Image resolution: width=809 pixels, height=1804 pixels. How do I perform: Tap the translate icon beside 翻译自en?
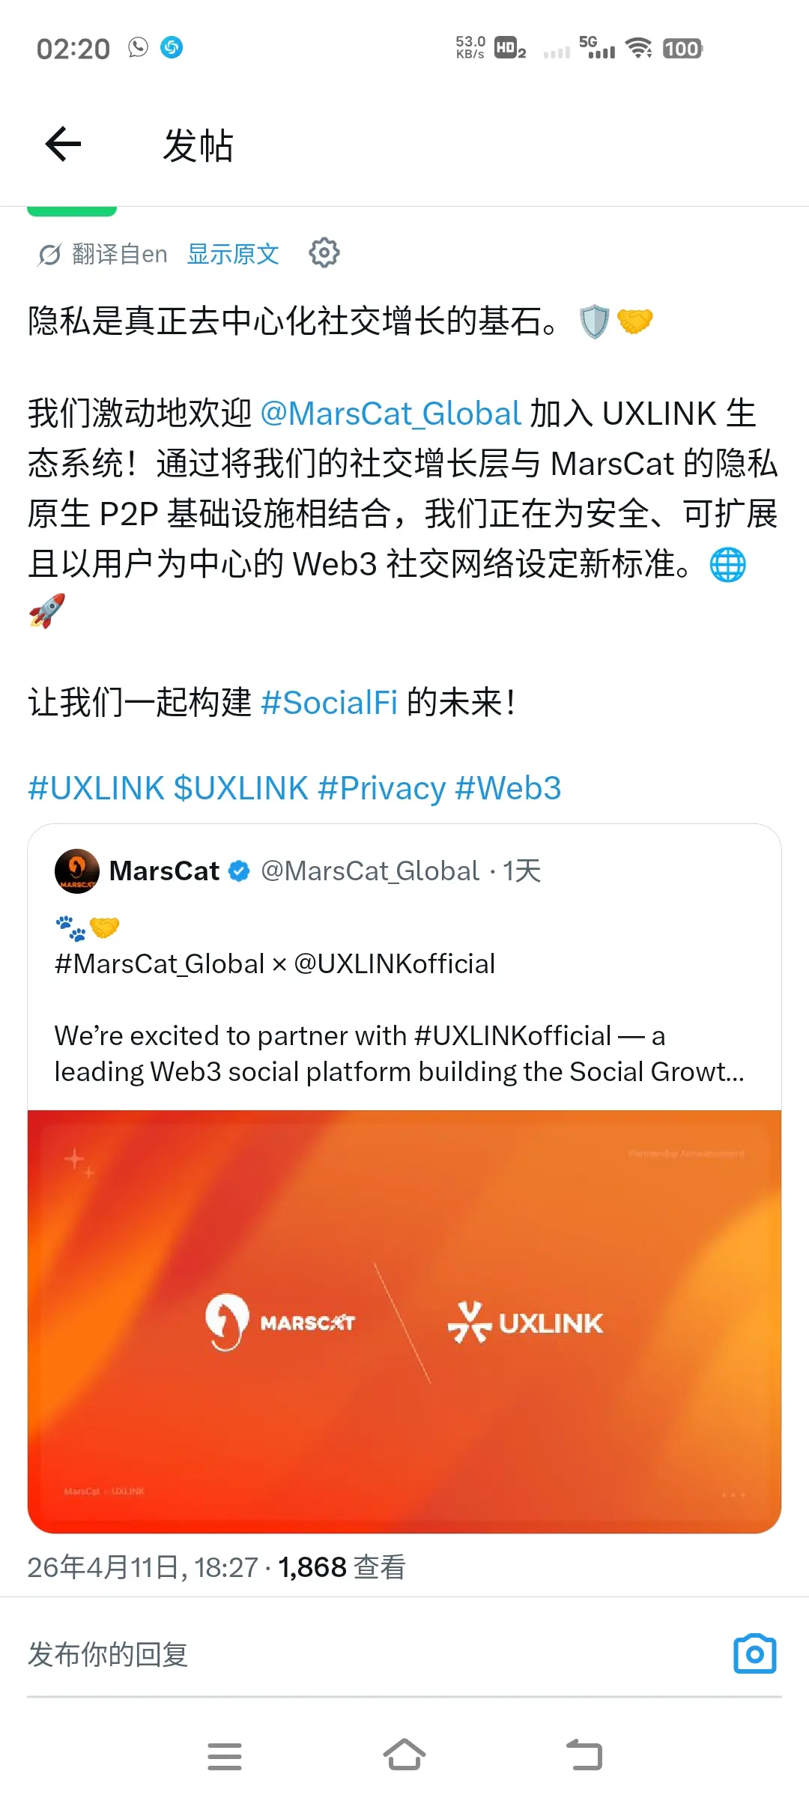[x=49, y=255]
